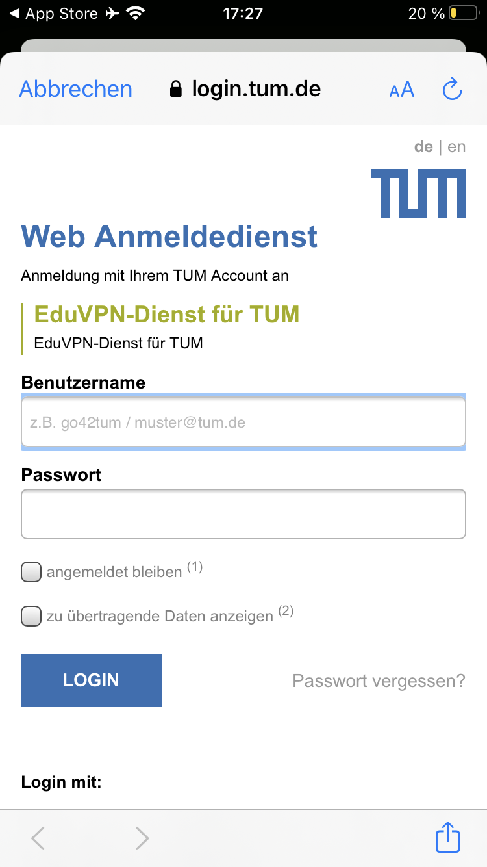The height and width of the screenshot is (867, 487).
Task: Switch language to de
Action: 423,147
